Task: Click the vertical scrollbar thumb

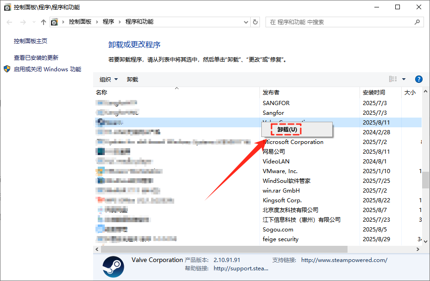Action: point(425,180)
